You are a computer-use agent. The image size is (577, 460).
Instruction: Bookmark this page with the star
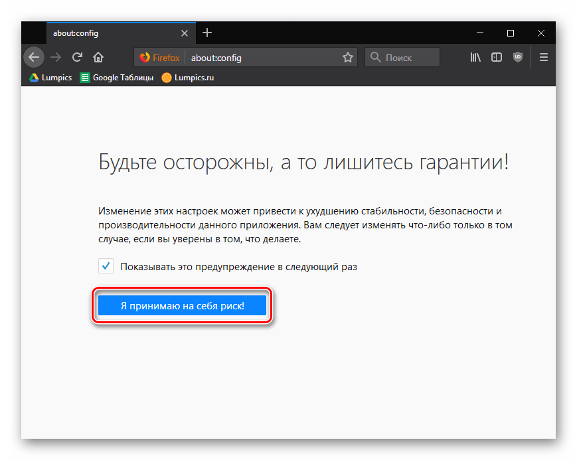[x=347, y=58]
